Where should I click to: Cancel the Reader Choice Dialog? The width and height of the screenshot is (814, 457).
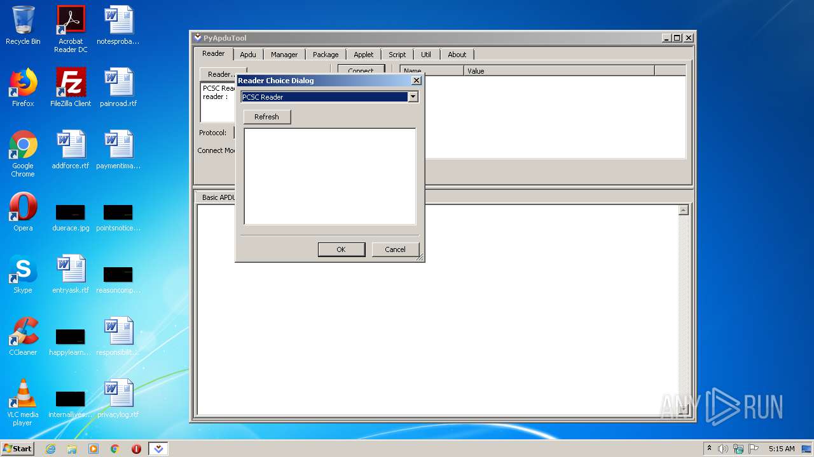click(396, 249)
